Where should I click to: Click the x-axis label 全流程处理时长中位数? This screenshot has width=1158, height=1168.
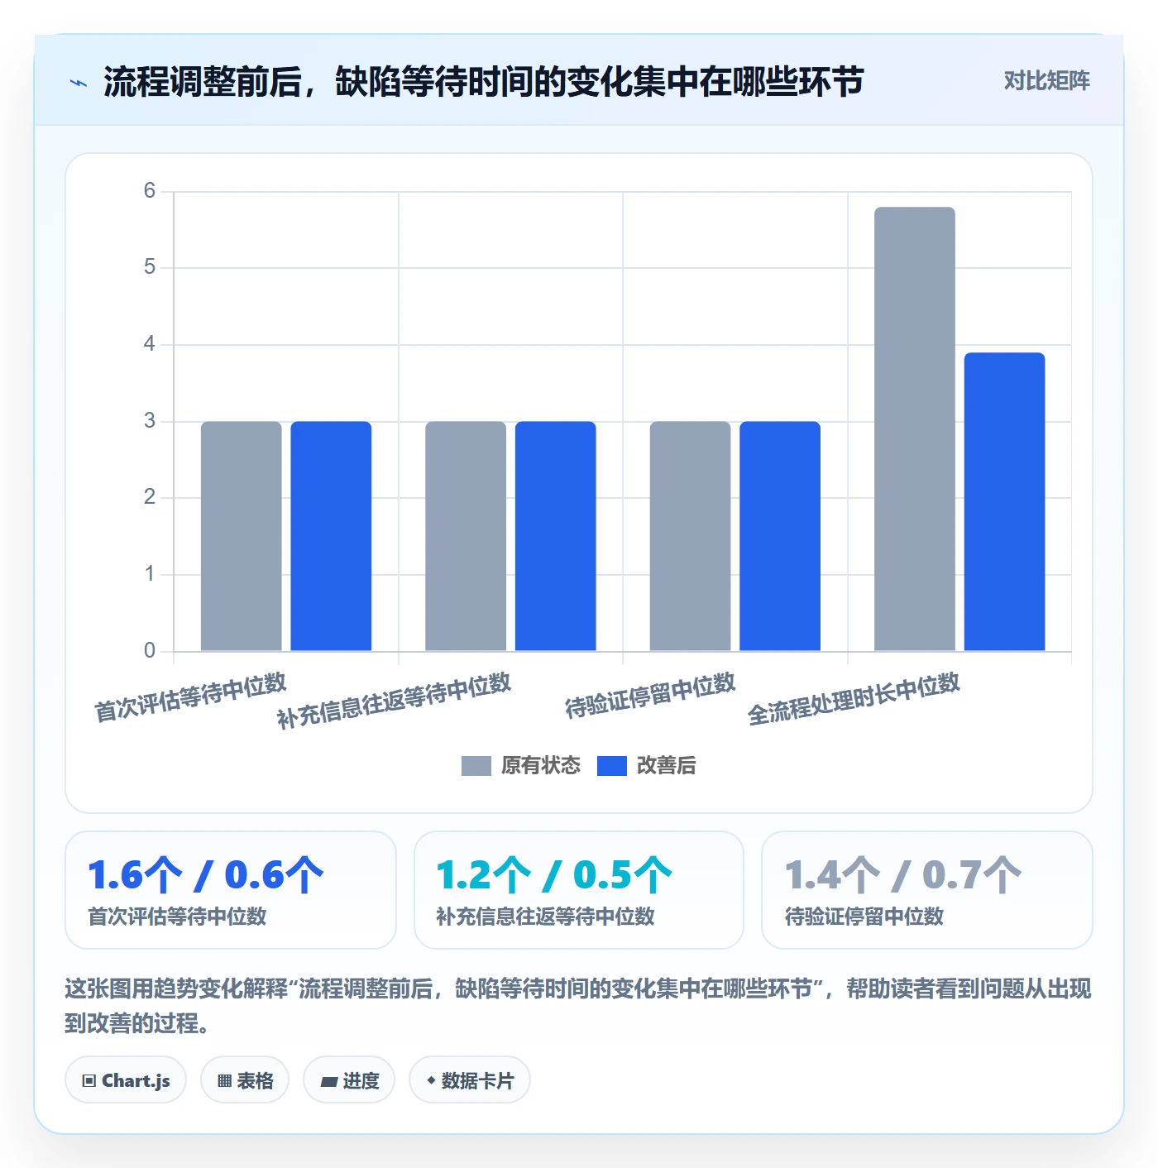(854, 698)
